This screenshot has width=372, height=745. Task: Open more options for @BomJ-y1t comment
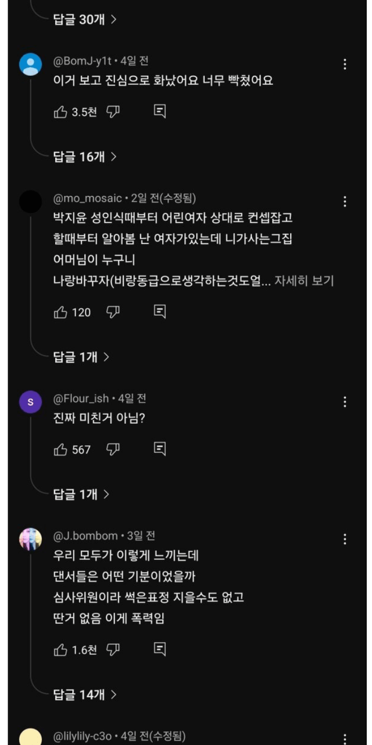(x=345, y=65)
